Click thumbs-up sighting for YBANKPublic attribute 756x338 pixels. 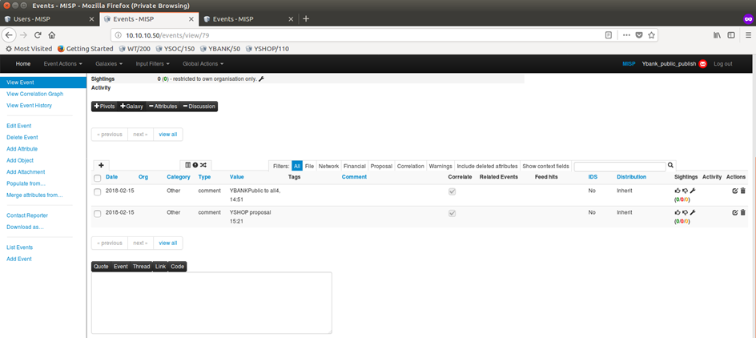[x=678, y=191]
